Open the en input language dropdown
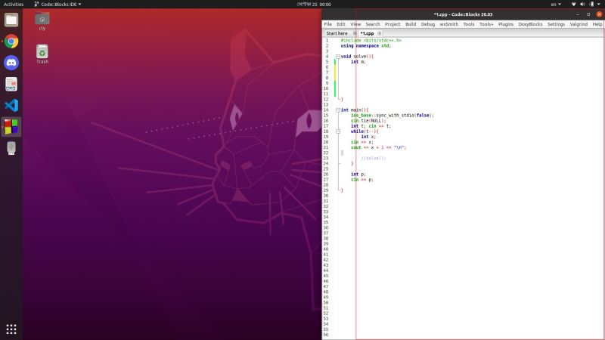Viewport: 605px width, 340px height. click(556, 5)
